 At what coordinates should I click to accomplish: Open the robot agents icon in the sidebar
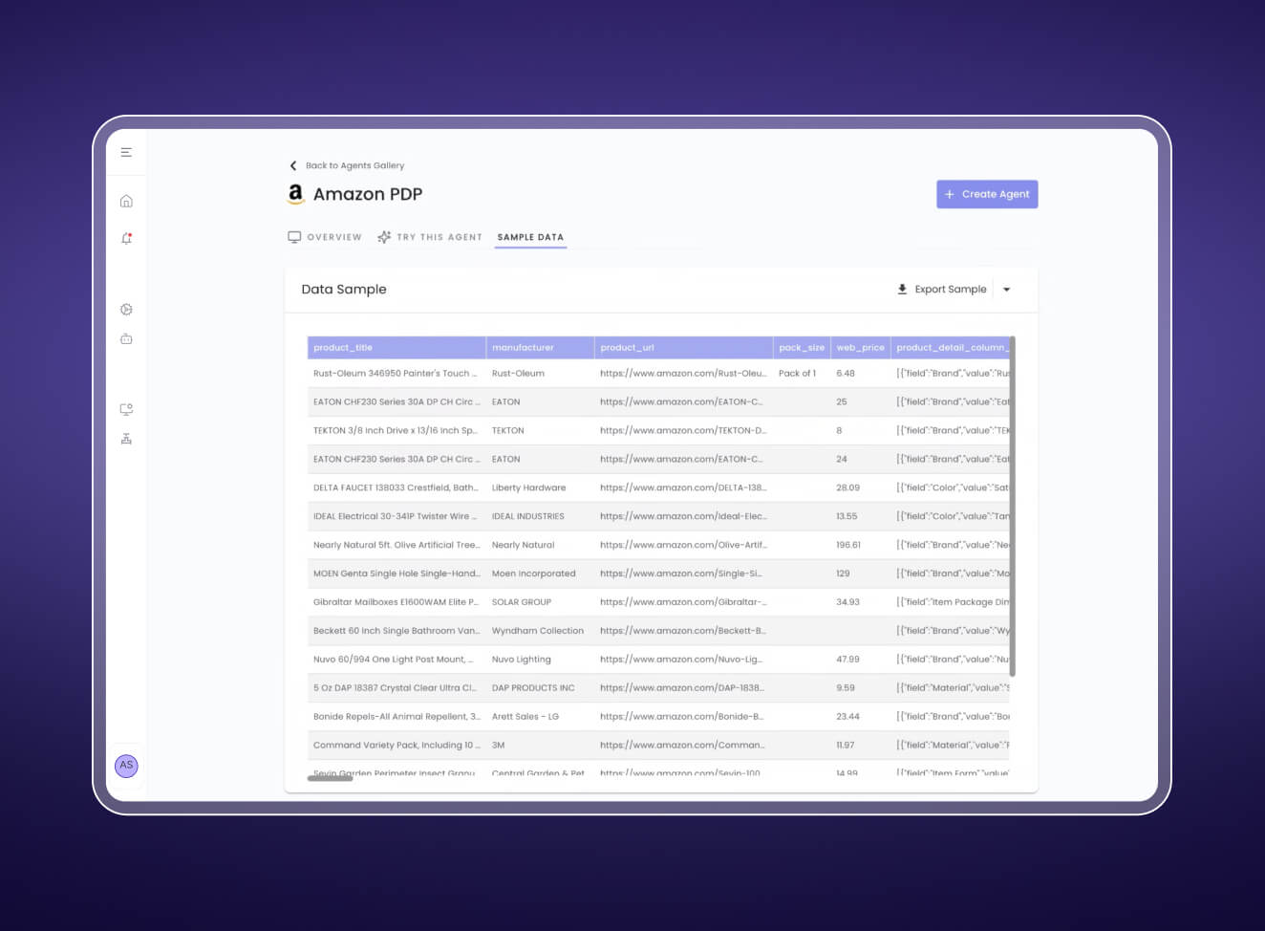tap(126, 338)
